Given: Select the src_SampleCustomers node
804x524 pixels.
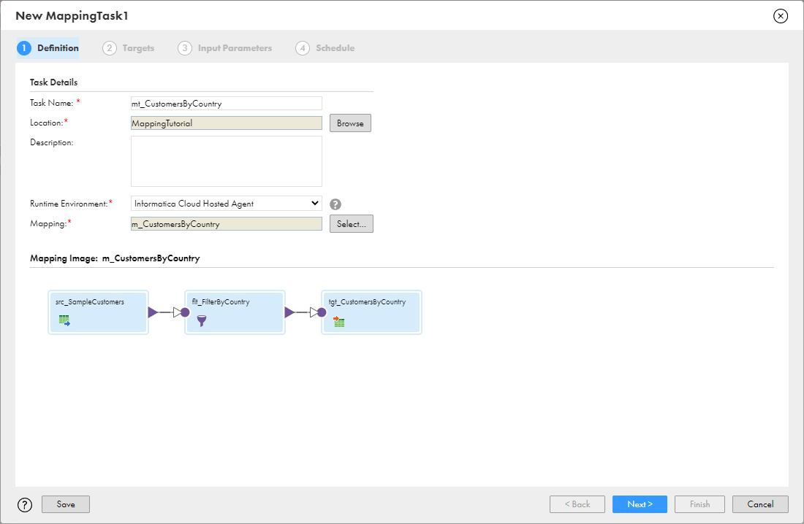Looking at the screenshot, I should pos(98,312).
